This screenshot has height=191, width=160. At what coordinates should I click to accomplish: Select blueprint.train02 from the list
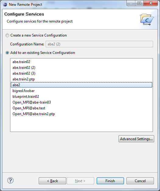81,97
